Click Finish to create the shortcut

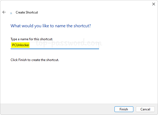point(124,109)
